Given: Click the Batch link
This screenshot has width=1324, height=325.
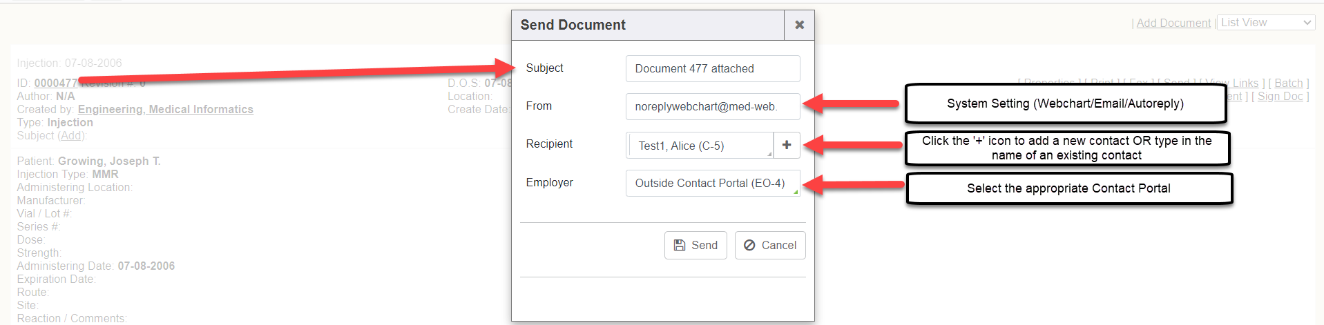Looking at the screenshot, I should point(1289,83).
